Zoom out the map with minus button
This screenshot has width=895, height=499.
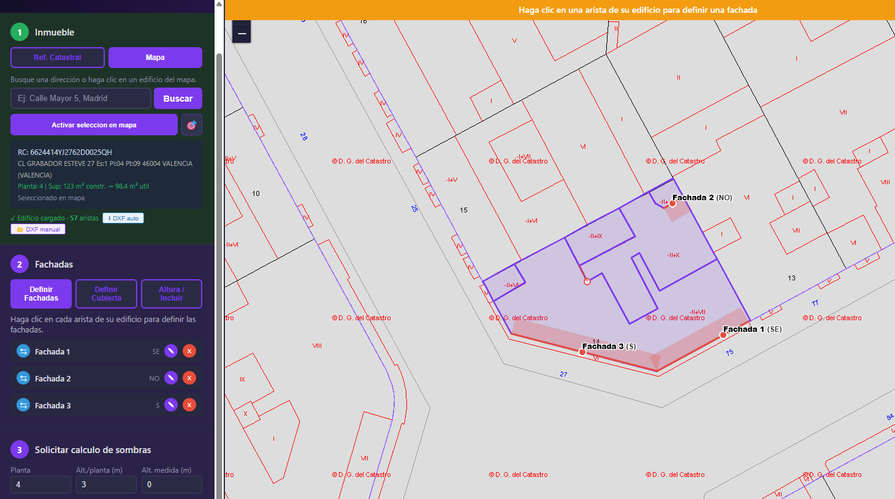pyautogui.click(x=242, y=33)
